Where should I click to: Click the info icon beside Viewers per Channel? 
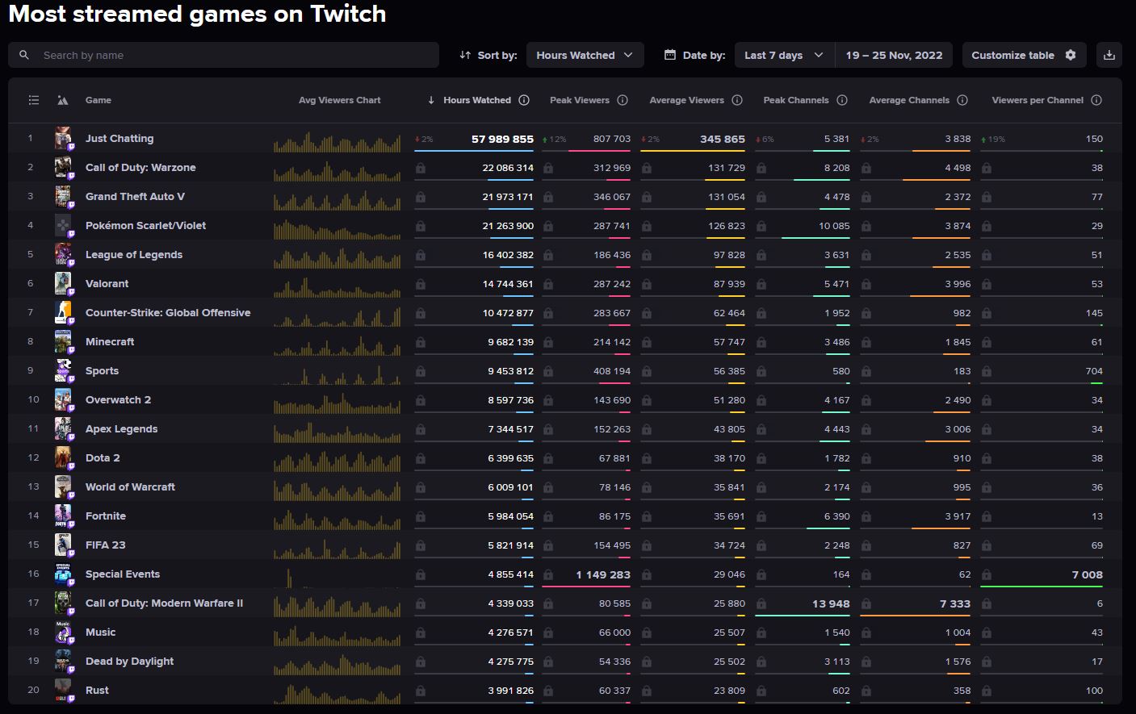tap(1096, 100)
